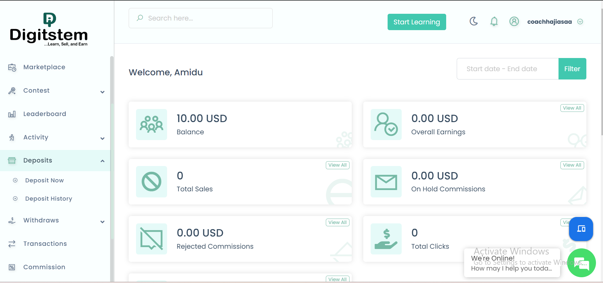Viewport: 603px width, 283px height.
Task: View All for Total Sales
Action: (337, 165)
